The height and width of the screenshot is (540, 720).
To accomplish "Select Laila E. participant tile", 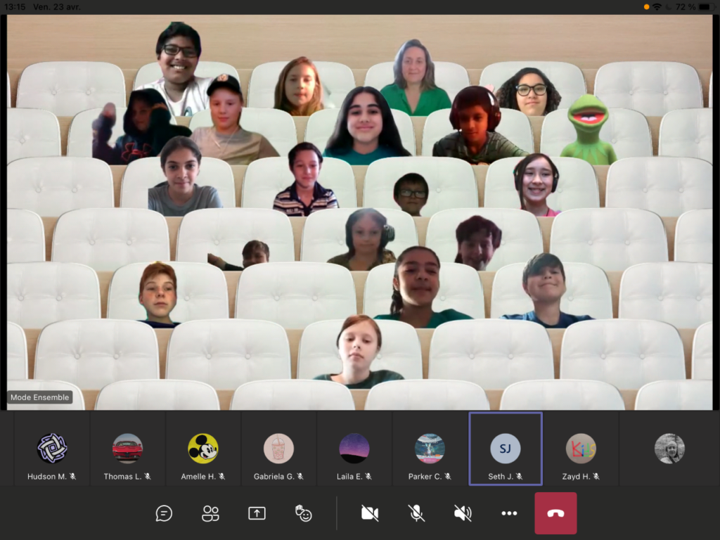I will click(x=354, y=455).
